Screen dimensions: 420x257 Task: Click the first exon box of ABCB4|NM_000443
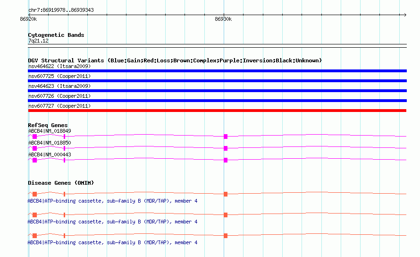click(34, 160)
